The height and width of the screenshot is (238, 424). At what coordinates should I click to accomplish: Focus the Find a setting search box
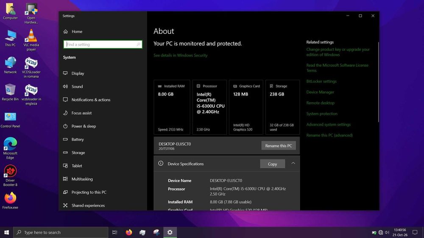[103, 44]
